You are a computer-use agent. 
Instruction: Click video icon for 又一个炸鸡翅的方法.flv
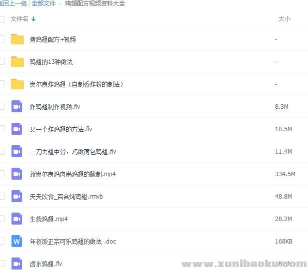(x=17, y=129)
